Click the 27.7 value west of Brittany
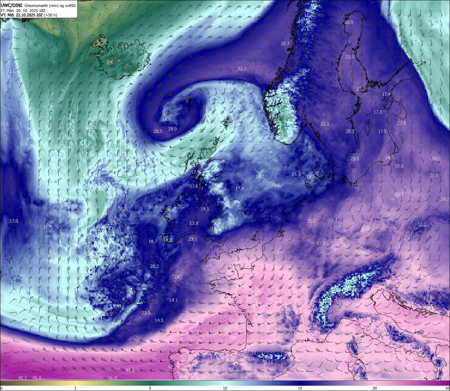Image resolution: width=450 pixels, height=391 pixels. (x=178, y=277)
